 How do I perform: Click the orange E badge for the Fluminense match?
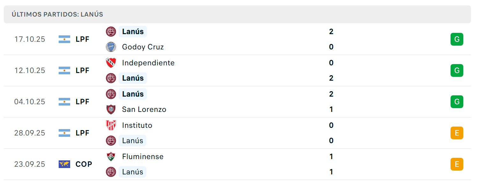tap(457, 164)
